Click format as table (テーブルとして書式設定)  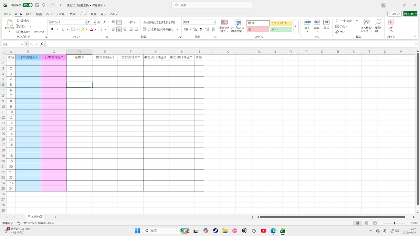pyautogui.click(x=238, y=26)
